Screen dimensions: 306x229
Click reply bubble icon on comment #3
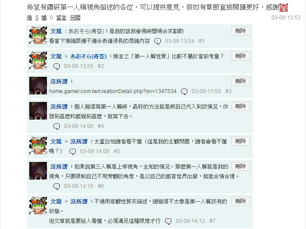point(184,92)
